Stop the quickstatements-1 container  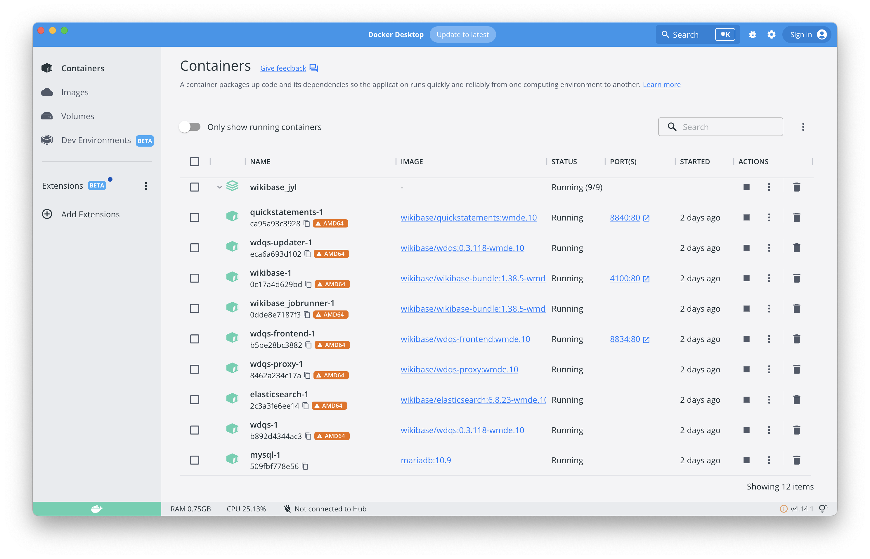(x=746, y=217)
